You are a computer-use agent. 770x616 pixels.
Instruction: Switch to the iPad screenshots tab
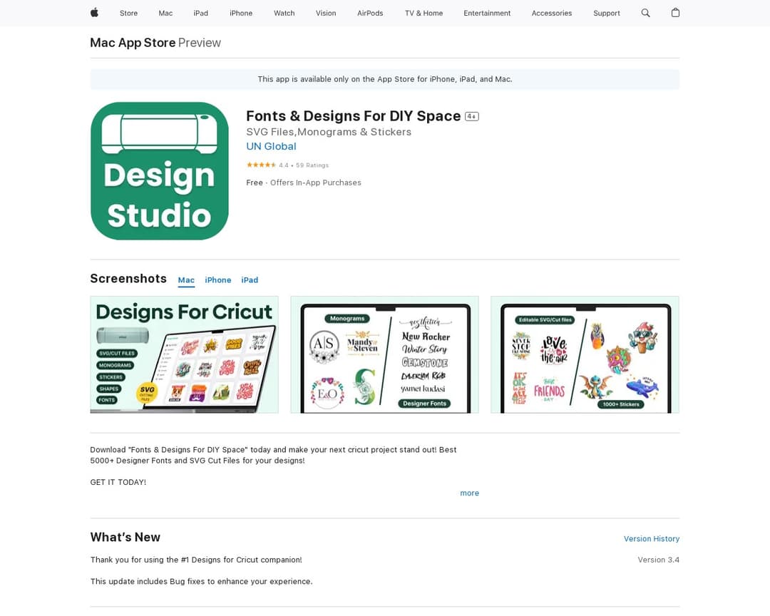[250, 280]
